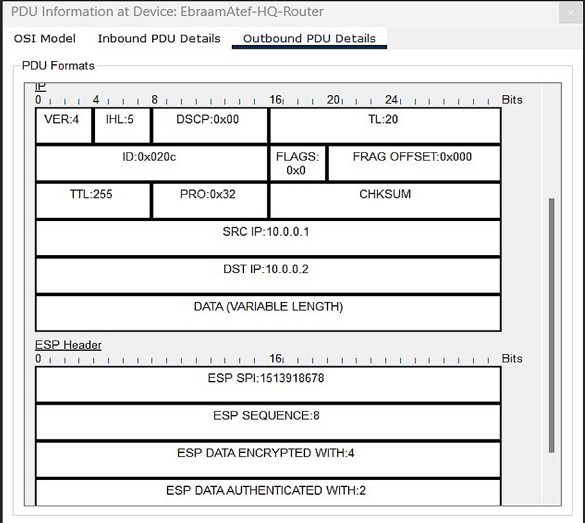Select the DSCP:0x00 field
Screen dimensions: 585x523
pyautogui.click(x=210, y=125)
